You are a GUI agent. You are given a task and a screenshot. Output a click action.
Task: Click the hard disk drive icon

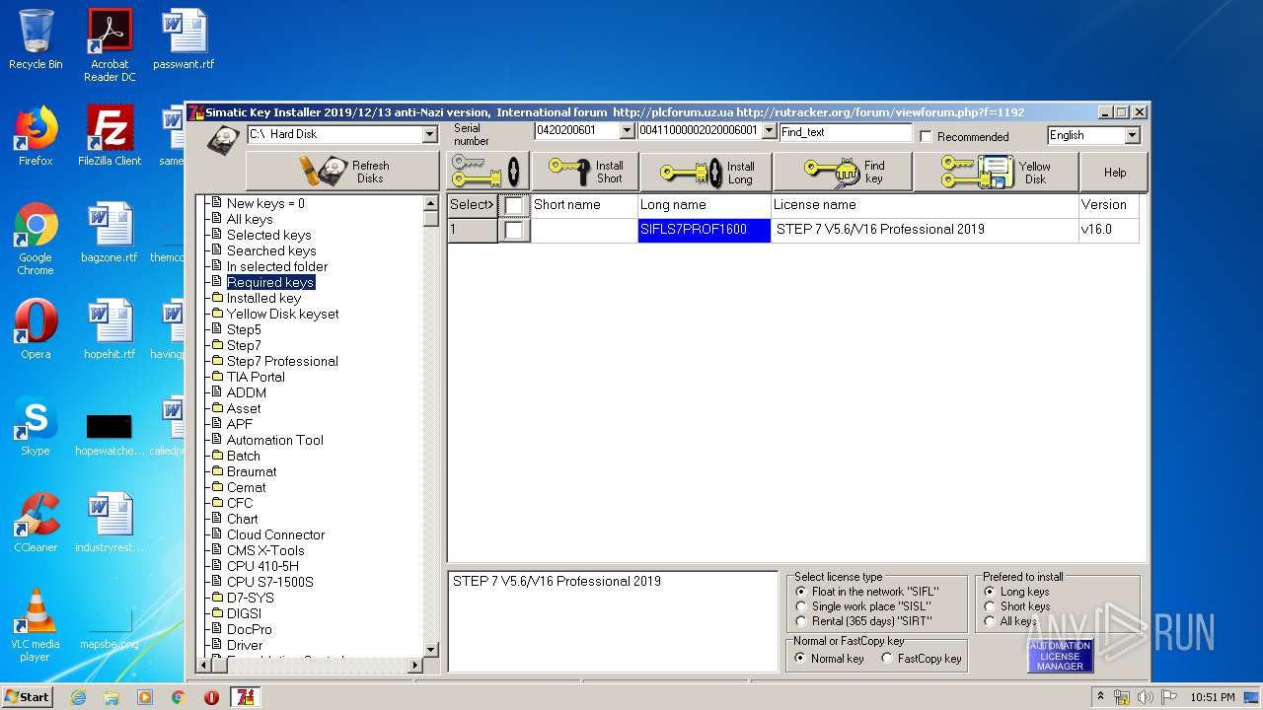tap(222, 139)
